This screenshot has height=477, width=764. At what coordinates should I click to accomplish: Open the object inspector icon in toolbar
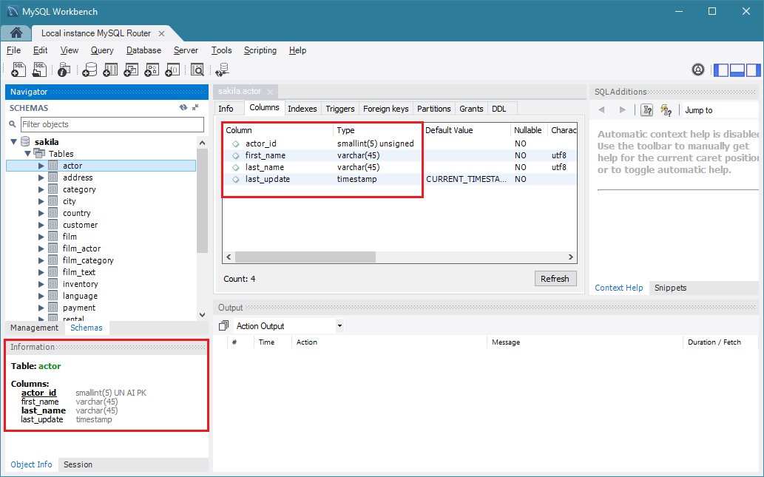pyautogui.click(x=64, y=70)
